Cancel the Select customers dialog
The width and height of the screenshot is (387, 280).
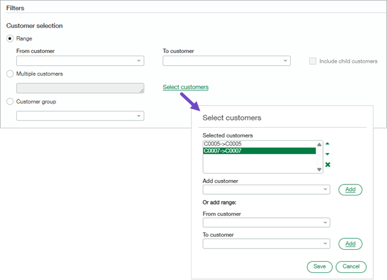coord(351,266)
